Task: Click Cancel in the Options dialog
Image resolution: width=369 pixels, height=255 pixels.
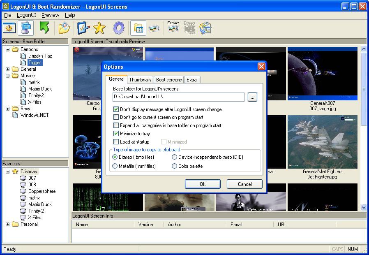Action: pyautogui.click(x=244, y=184)
